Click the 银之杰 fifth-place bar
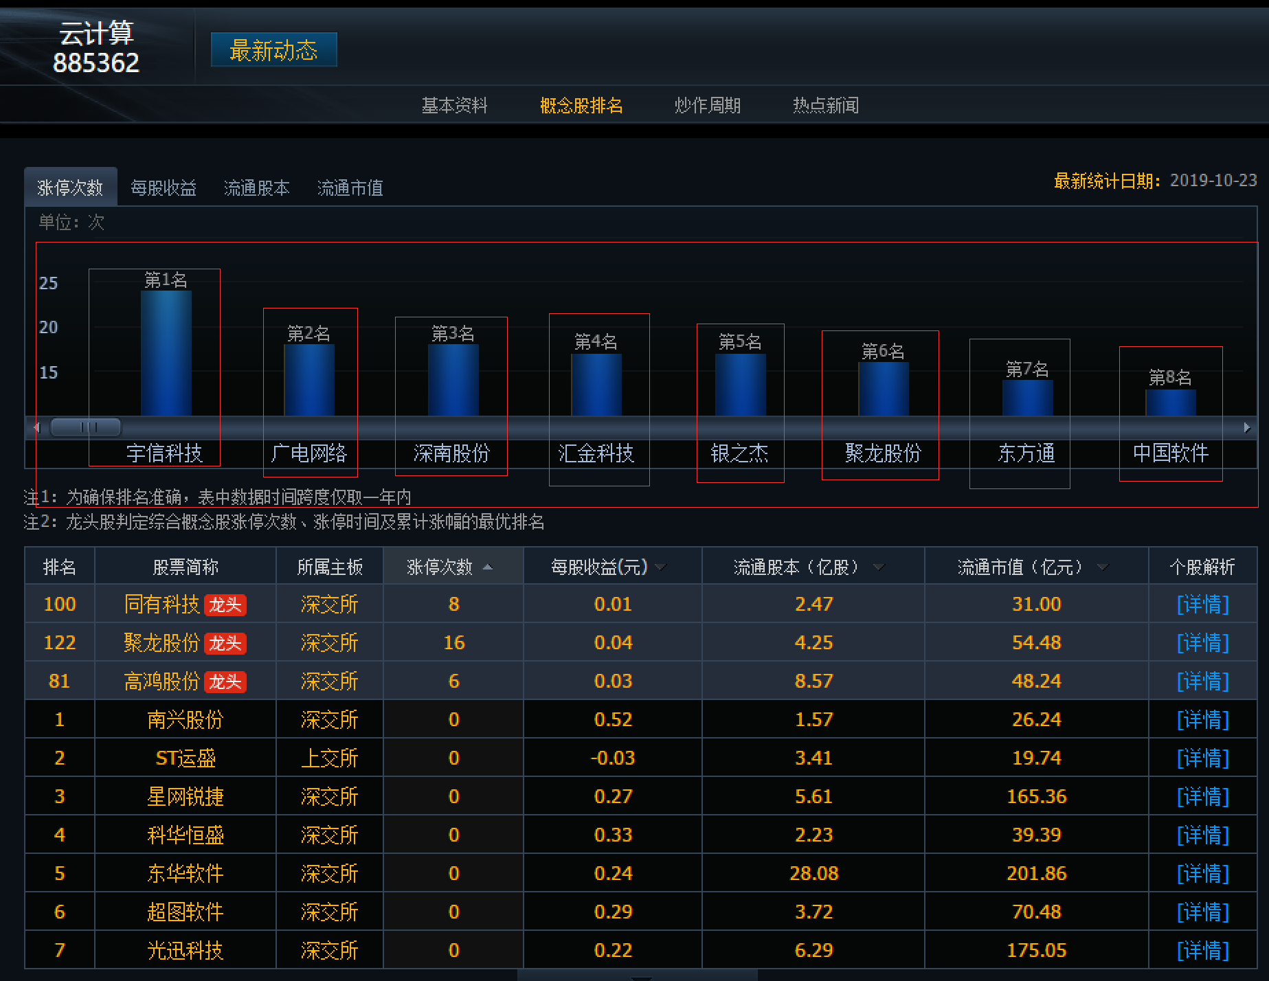The height and width of the screenshot is (981, 1269). (741, 385)
